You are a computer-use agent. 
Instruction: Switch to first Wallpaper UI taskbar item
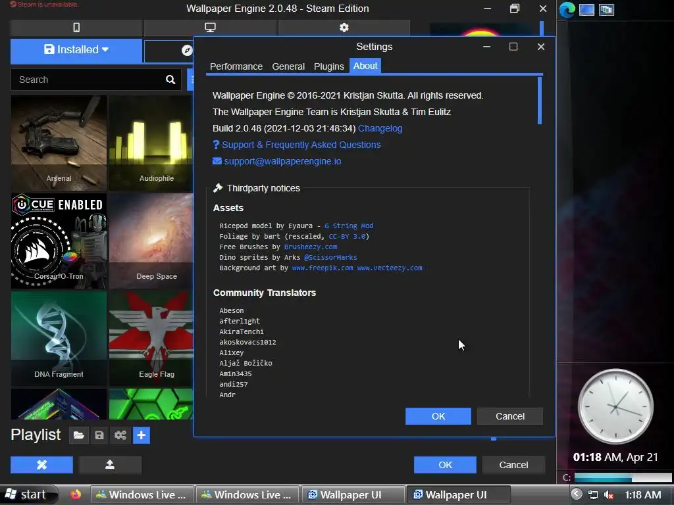point(353,494)
